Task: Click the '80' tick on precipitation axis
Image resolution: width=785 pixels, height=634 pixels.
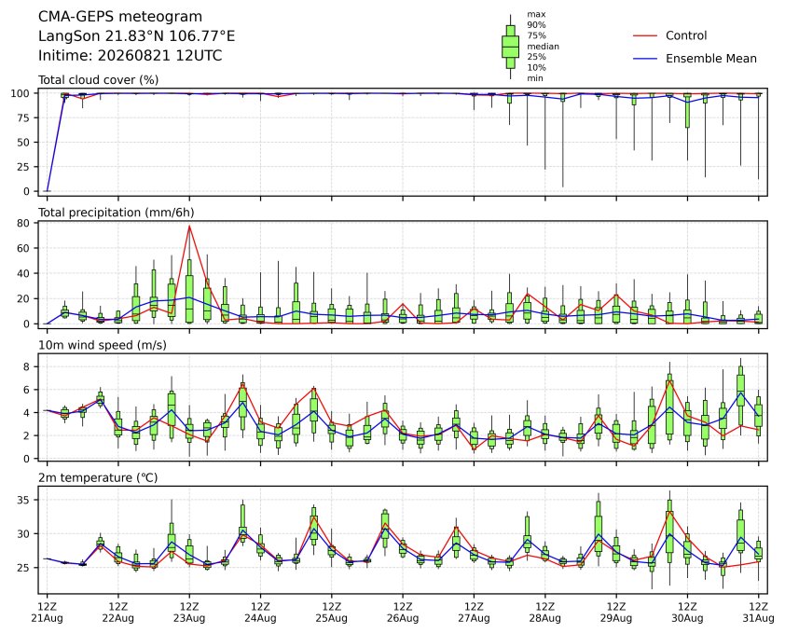Action: [24, 223]
